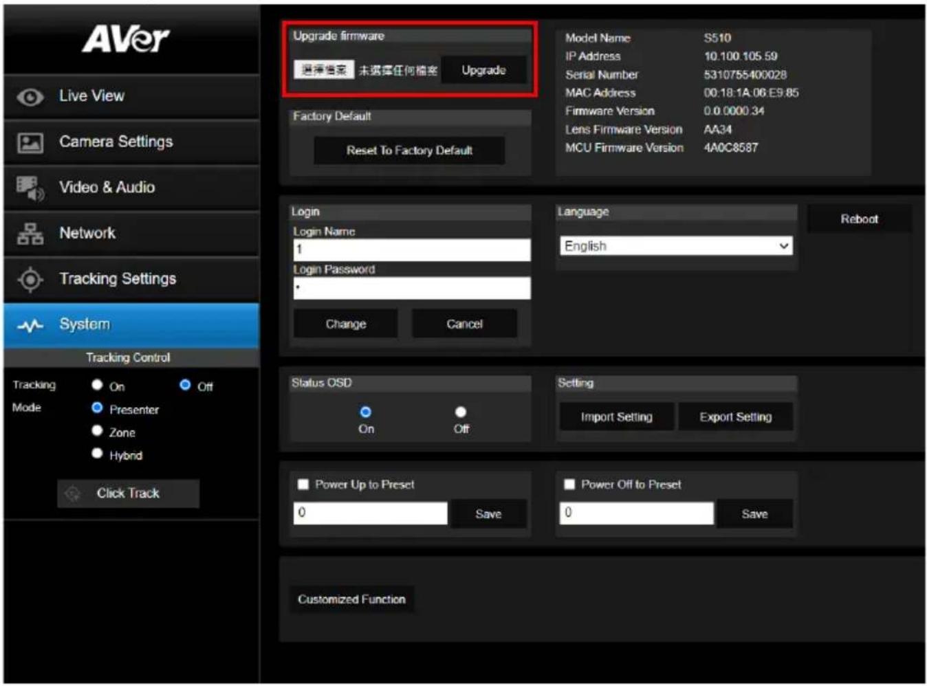
Task: Open System menu
Action: [x=131, y=325]
